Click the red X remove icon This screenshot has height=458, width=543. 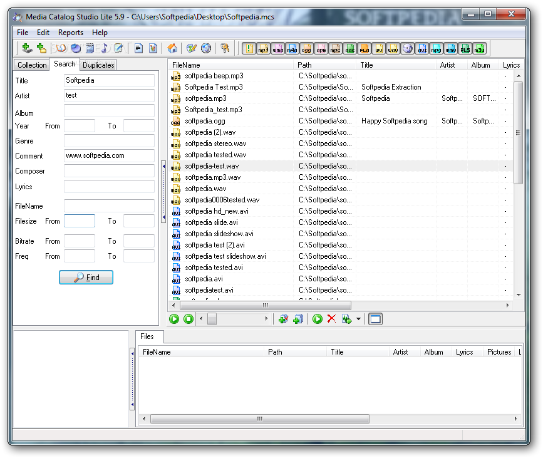[331, 318]
